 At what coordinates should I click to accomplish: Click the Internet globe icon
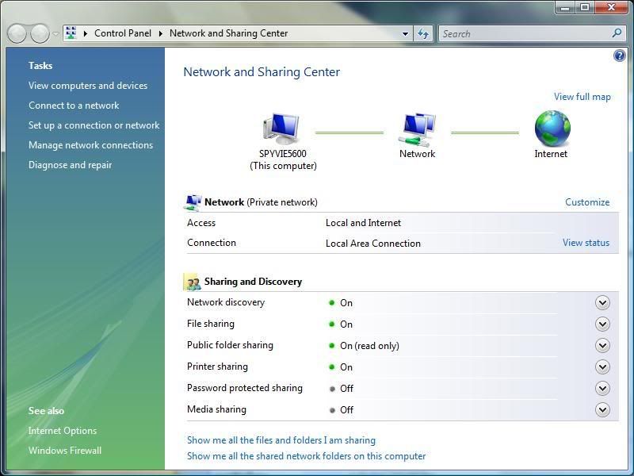point(551,129)
